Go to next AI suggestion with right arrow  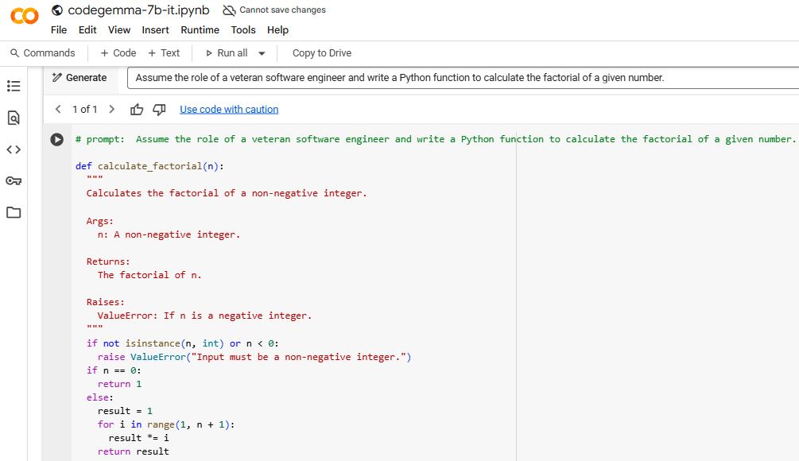111,109
